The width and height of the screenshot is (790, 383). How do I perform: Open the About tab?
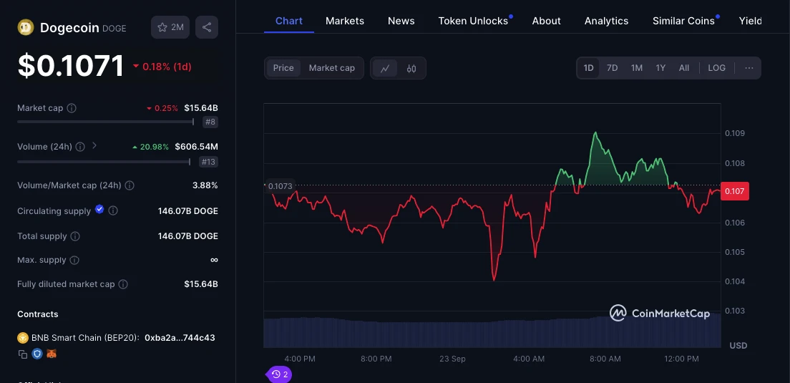(546, 21)
